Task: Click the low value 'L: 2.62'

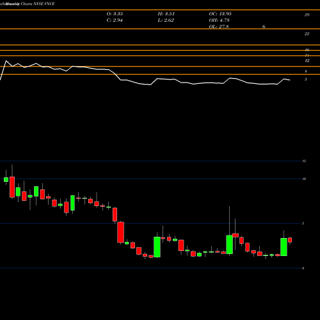Action: 166,20
